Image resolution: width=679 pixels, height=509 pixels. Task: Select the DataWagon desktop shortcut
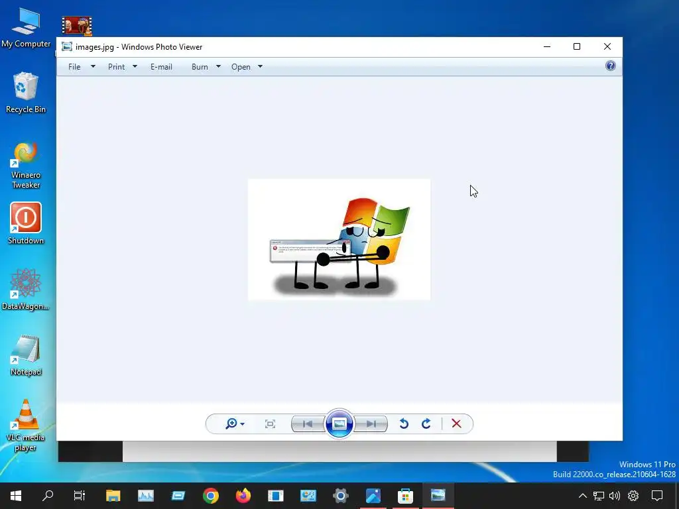pos(26,289)
